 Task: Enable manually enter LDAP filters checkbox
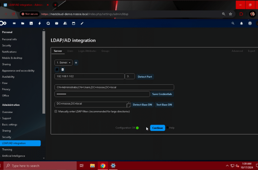[56, 111]
